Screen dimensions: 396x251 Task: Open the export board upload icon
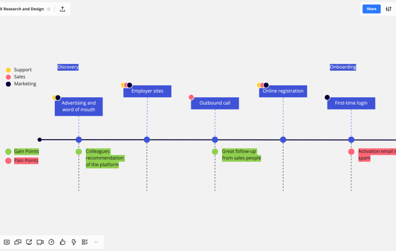pyautogui.click(x=62, y=9)
